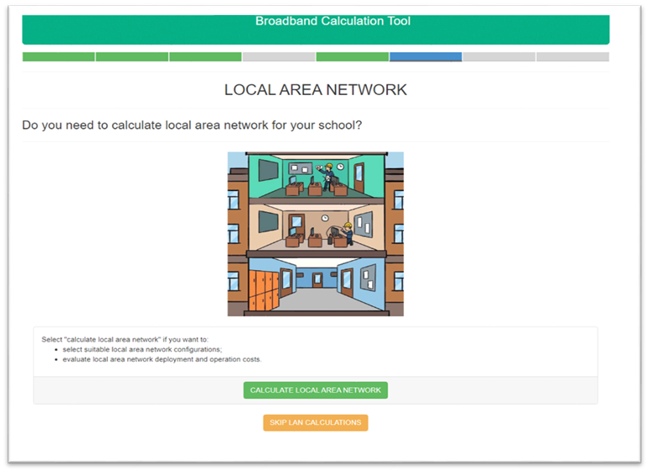The image size is (649, 472).
Task: Select the second green progress segment
Action: pyautogui.click(x=132, y=57)
